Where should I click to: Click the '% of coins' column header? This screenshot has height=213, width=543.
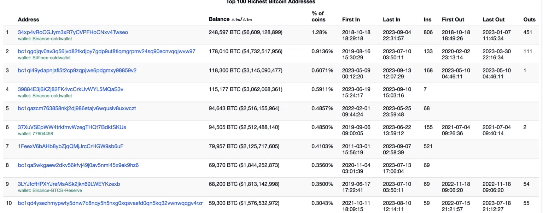click(x=318, y=16)
